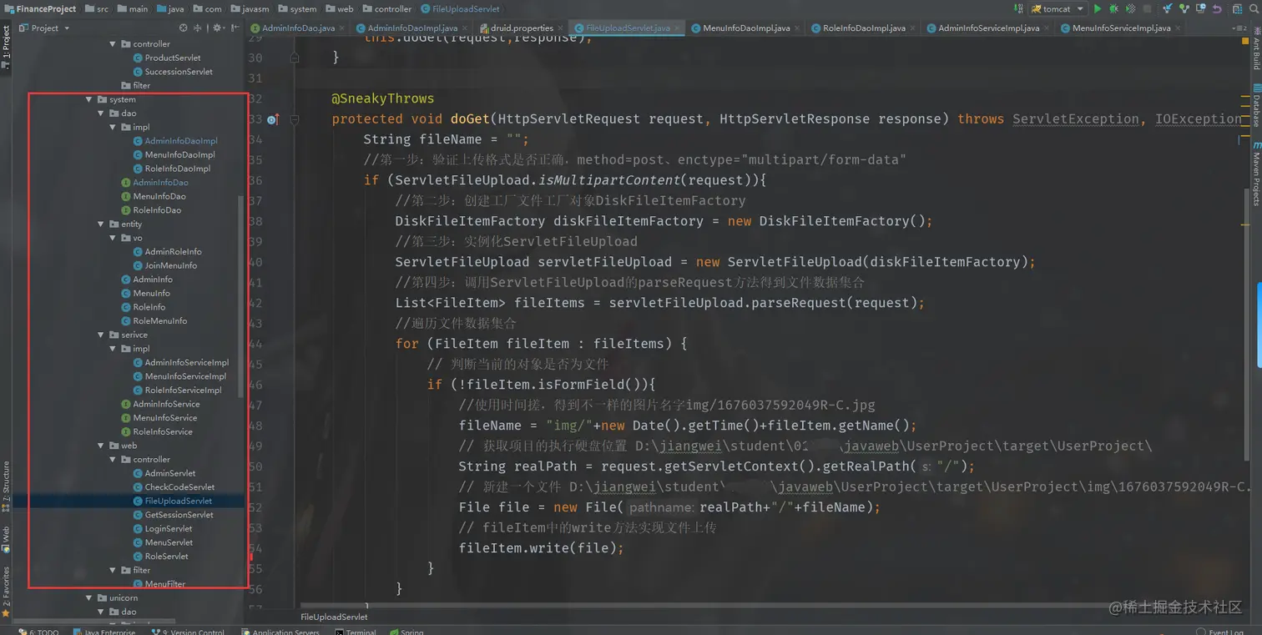Viewport: 1262px width, 635px height.
Task: Open the Web tool window strip
Action: point(6,538)
